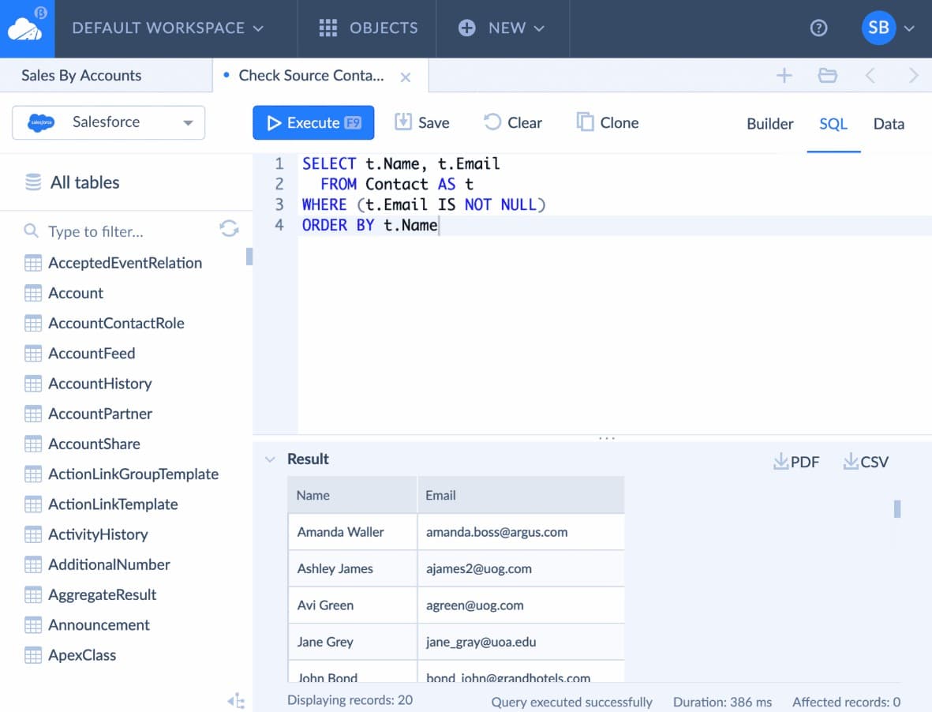Collapse the Result panel
The width and height of the screenshot is (932, 712).
coord(269,459)
